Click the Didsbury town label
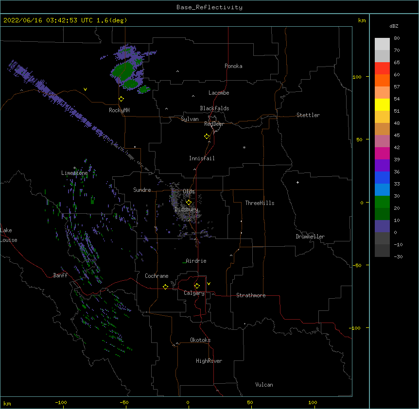Image resolution: width=419 pixels, height=409 pixels. click(x=186, y=209)
